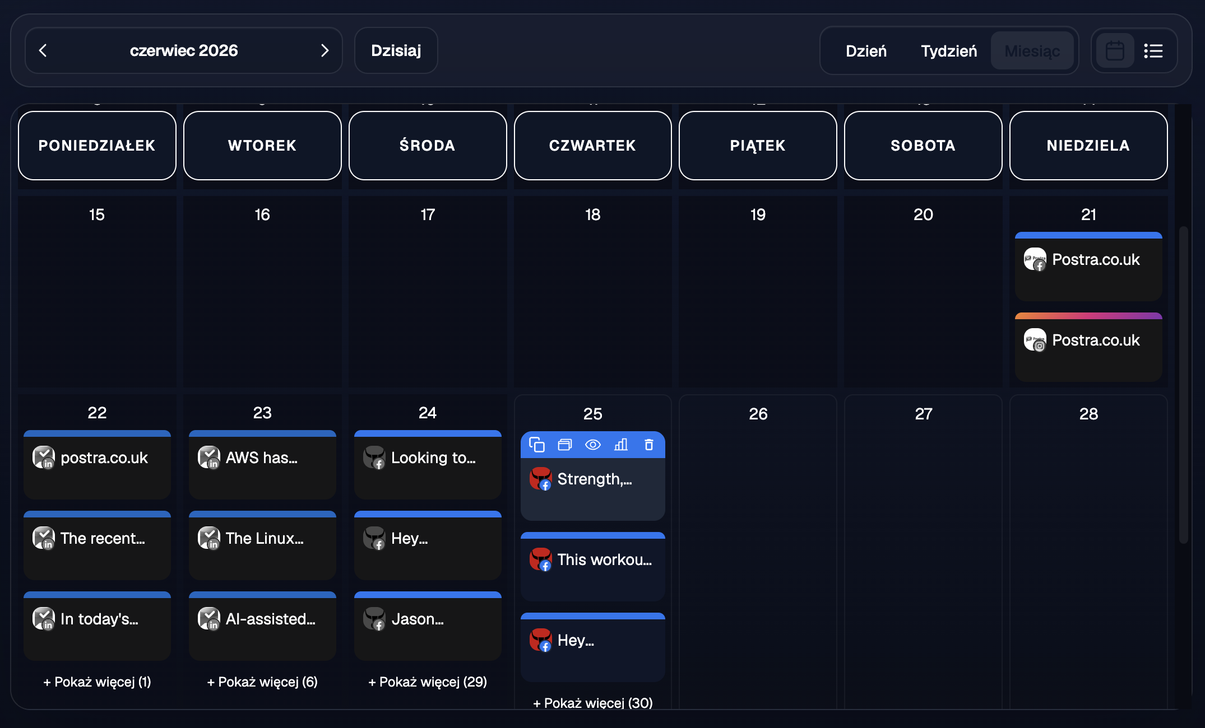Expand Pokaż więcej (29) on day 24
Image resolution: width=1205 pixels, height=728 pixels.
428,682
